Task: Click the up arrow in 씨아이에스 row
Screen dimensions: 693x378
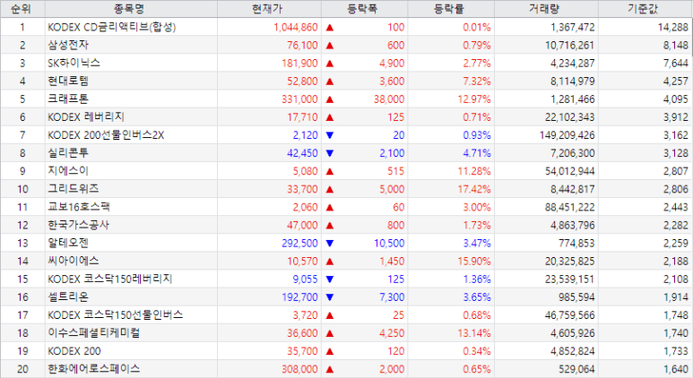Action: 330,262
